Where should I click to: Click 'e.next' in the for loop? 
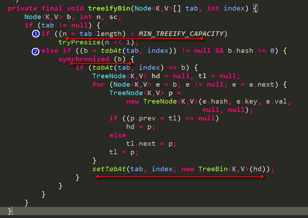[262, 85]
